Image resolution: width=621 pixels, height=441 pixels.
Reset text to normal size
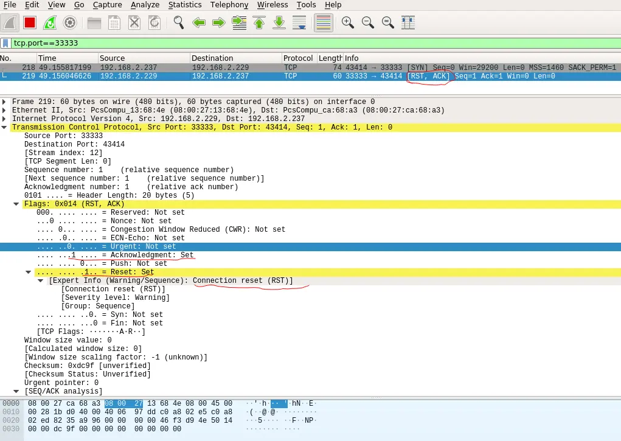tap(387, 23)
